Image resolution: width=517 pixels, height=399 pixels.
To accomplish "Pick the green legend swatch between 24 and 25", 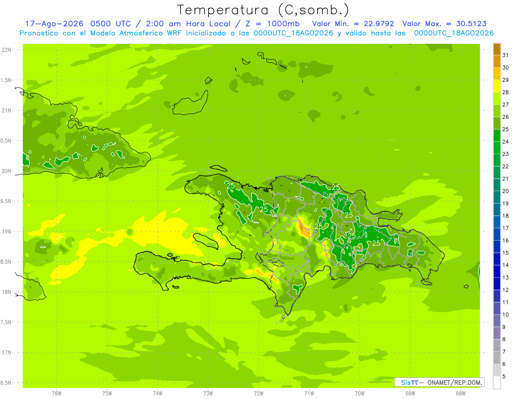I will [x=497, y=135].
